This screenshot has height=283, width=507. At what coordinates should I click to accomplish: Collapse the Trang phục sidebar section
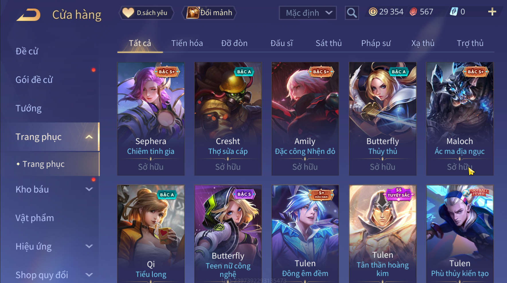pyautogui.click(x=89, y=137)
